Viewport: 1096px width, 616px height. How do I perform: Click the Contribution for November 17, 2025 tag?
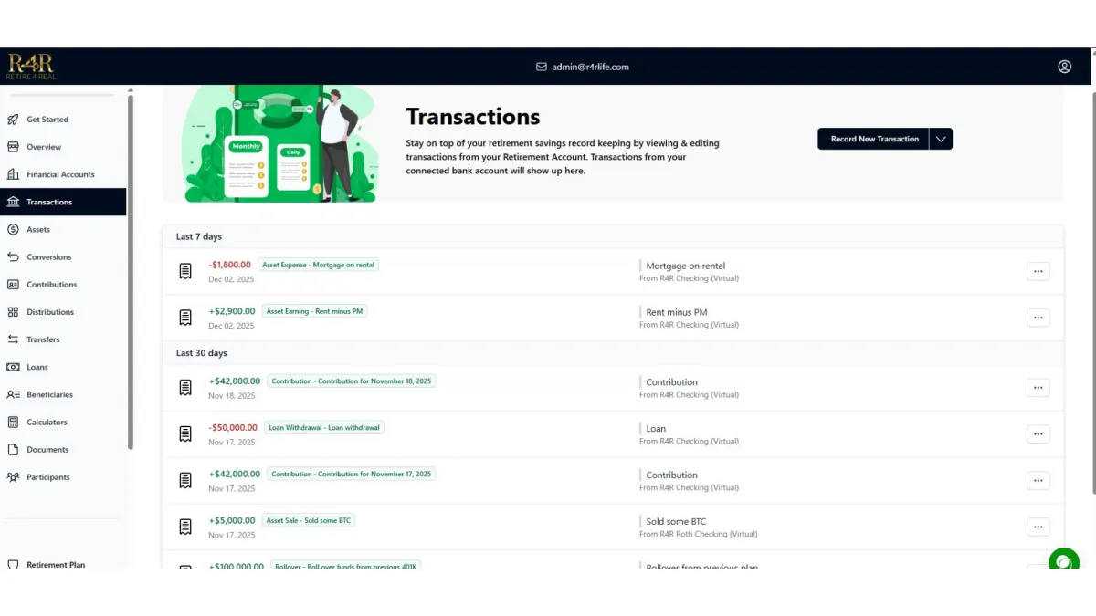pos(352,474)
